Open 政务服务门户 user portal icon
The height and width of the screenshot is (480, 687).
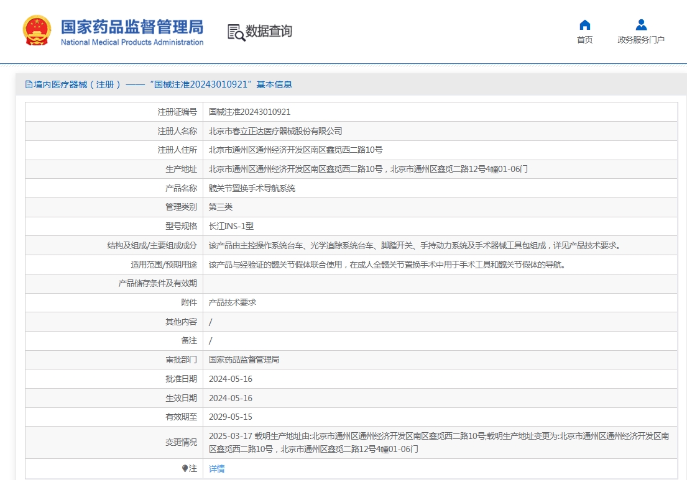pyautogui.click(x=641, y=24)
